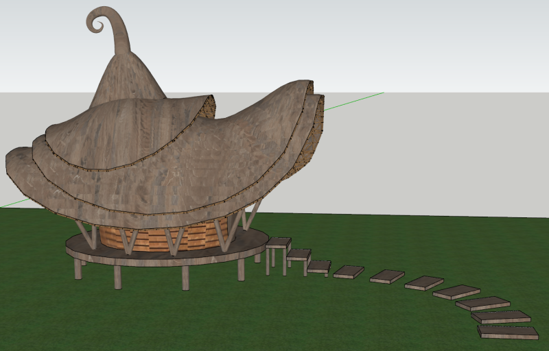
Task: Select the second raised step from the platform
Action: 299,254
